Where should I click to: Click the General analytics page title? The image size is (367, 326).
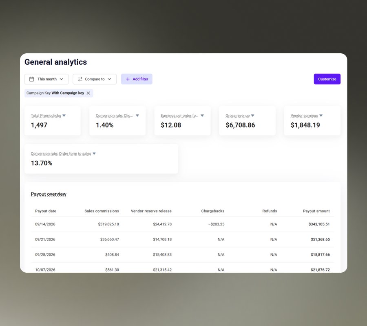[x=56, y=62]
